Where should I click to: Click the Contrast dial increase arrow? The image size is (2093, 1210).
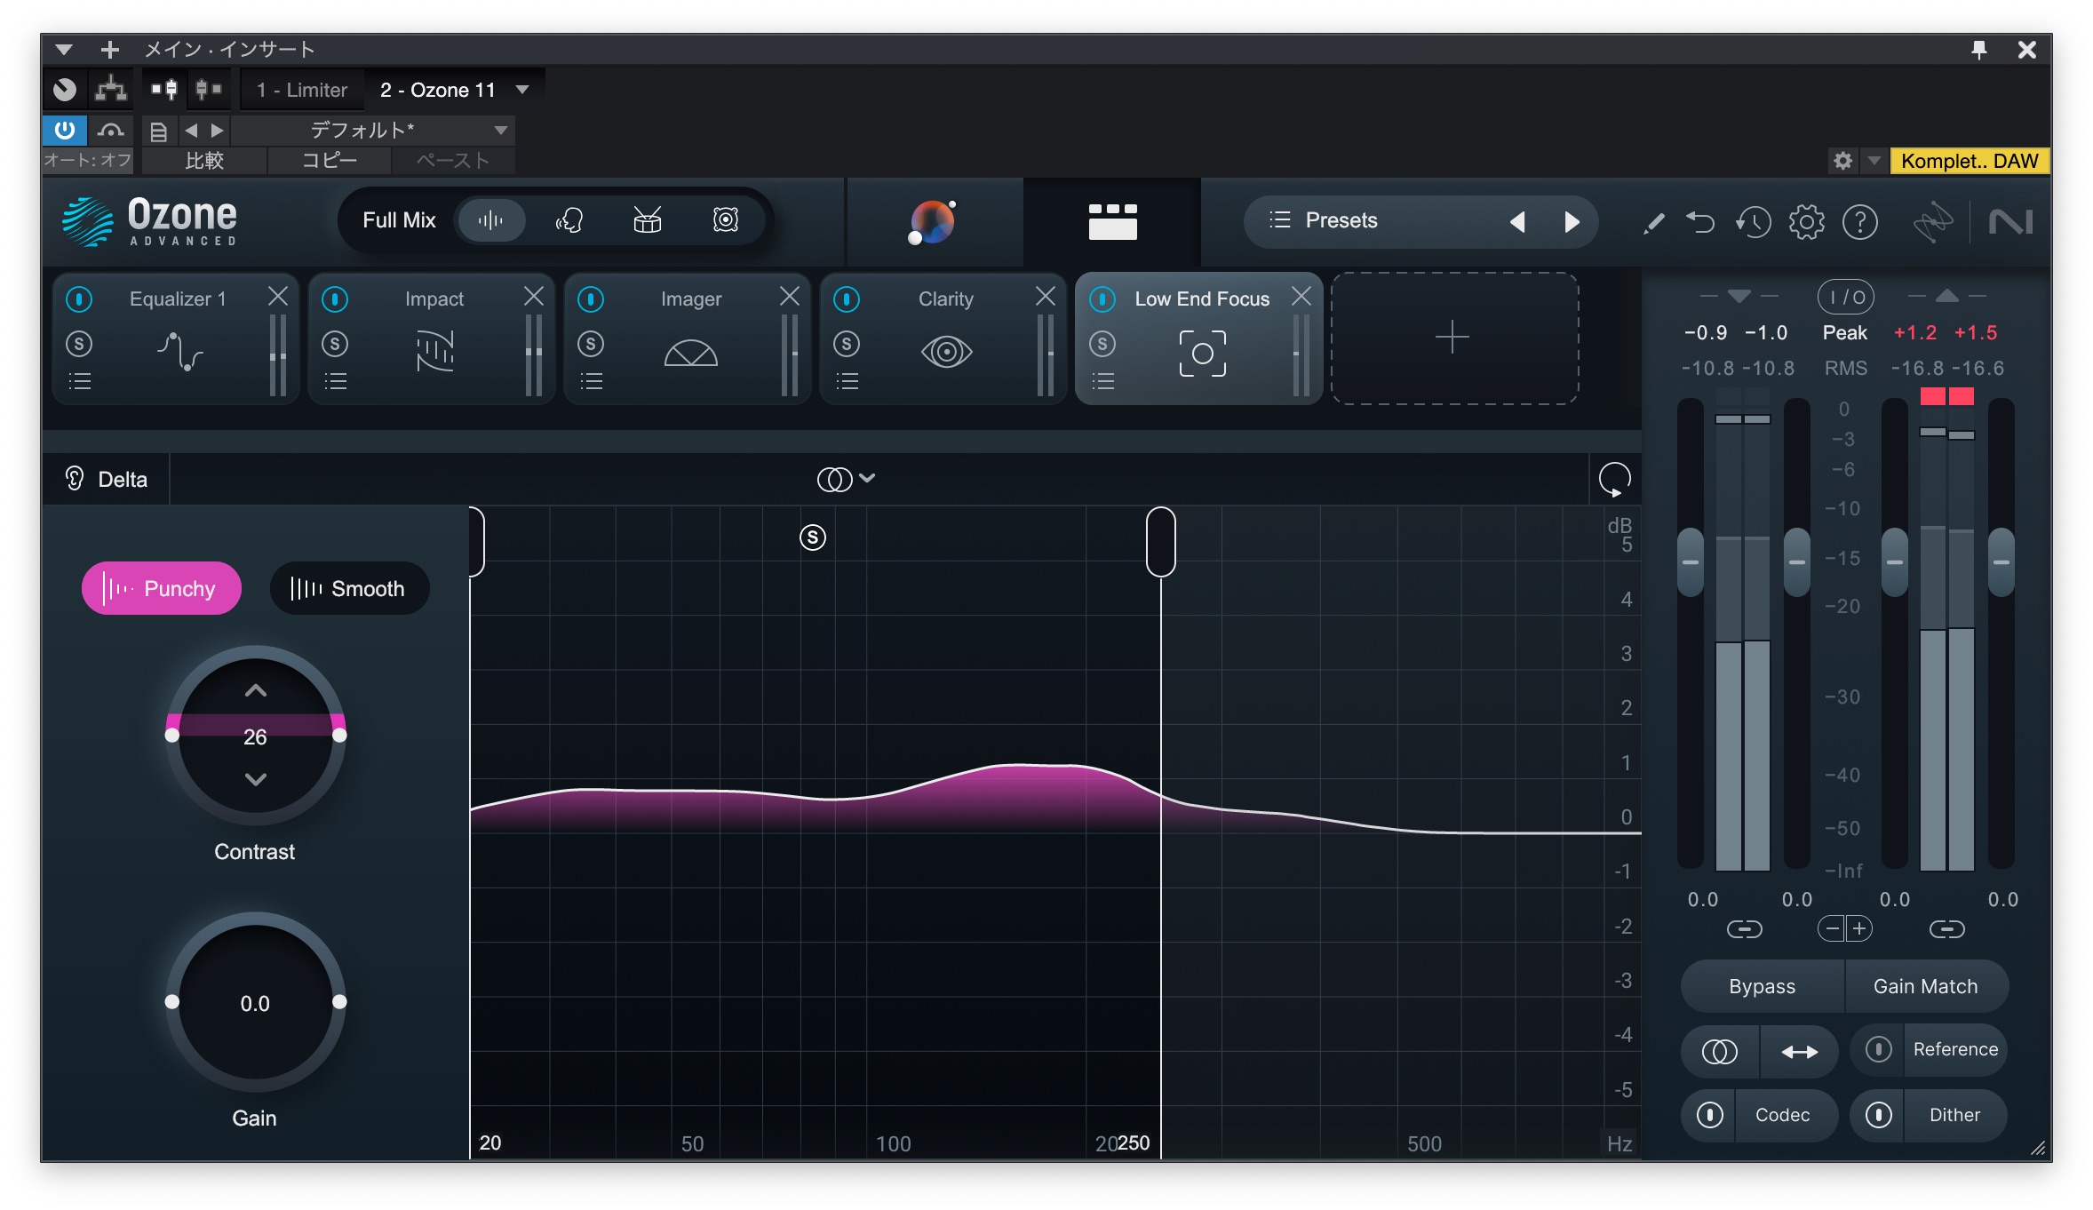tap(255, 691)
